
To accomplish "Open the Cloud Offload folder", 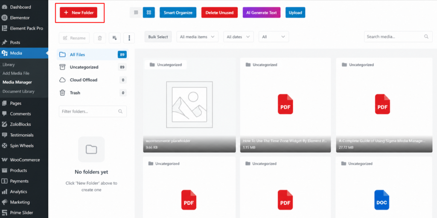I will point(93,80).
